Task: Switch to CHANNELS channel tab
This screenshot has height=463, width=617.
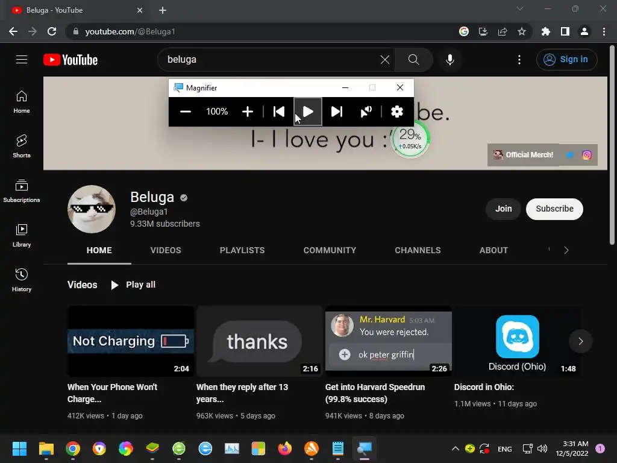Action: click(x=418, y=250)
